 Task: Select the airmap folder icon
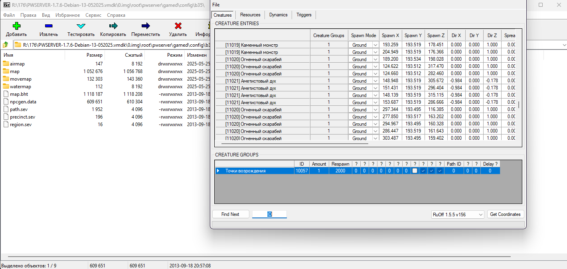pos(6,64)
